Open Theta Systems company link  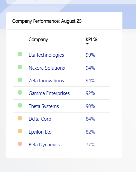click(x=44, y=106)
